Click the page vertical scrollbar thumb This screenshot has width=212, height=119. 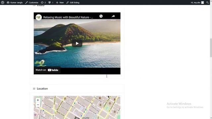211,48
